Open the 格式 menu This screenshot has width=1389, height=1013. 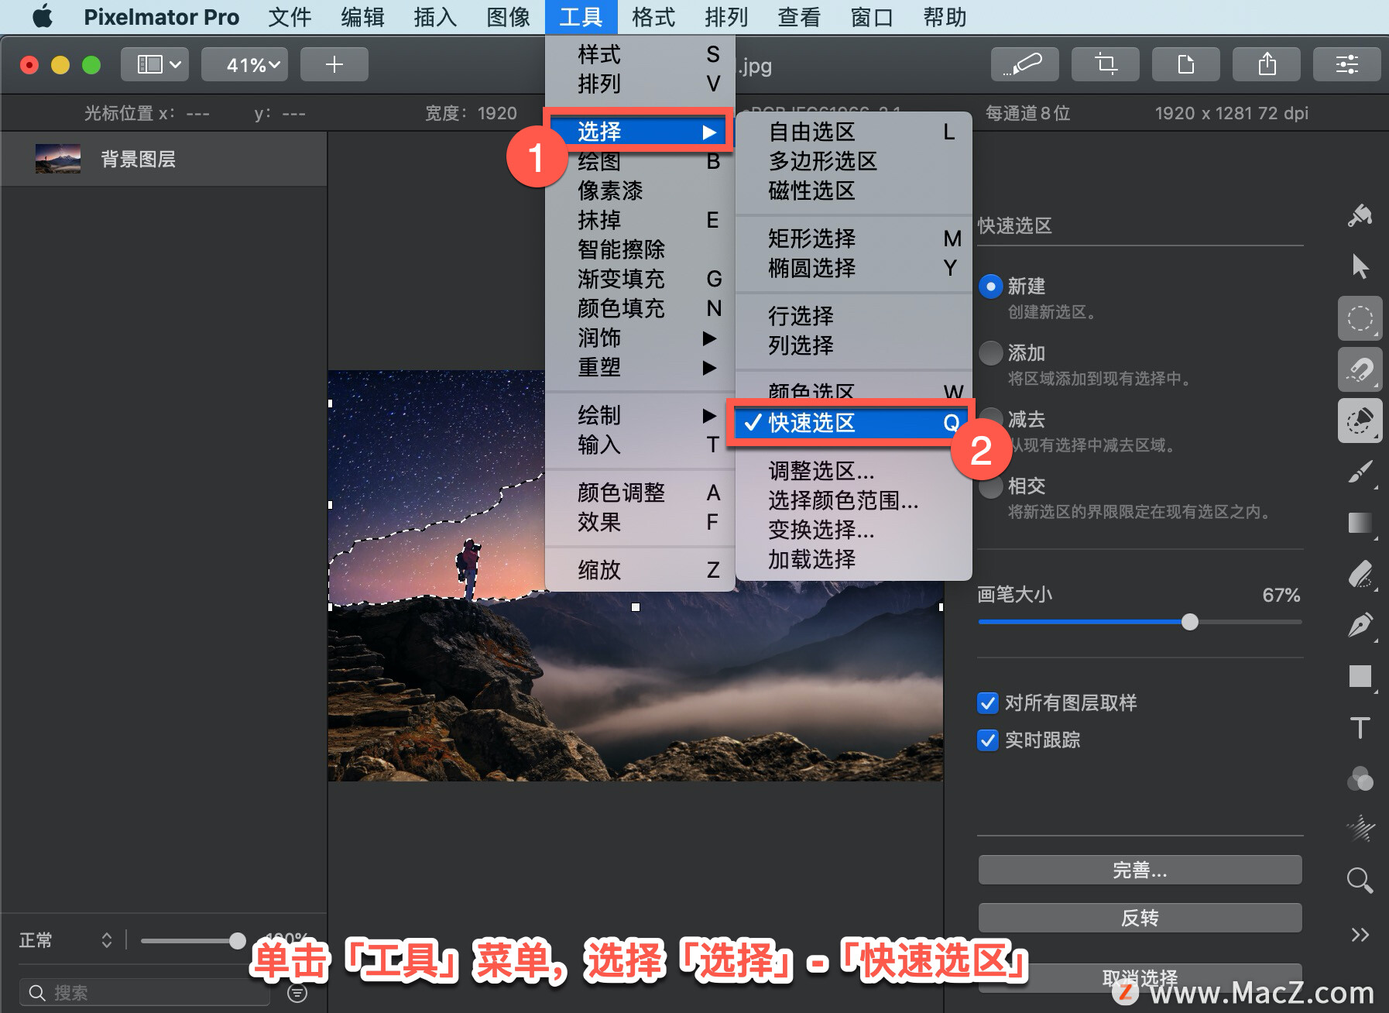pyautogui.click(x=653, y=17)
